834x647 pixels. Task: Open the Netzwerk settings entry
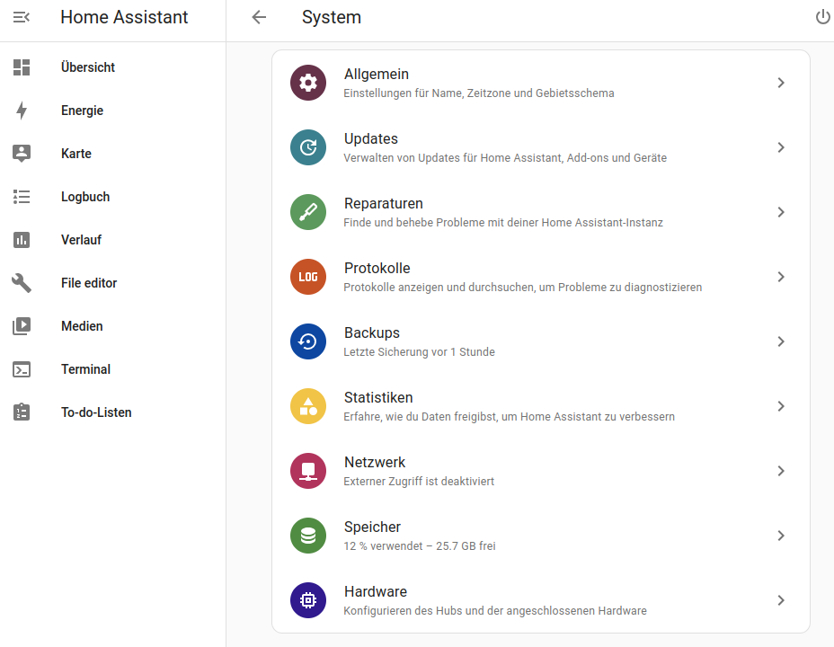pyautogui.click(x=541, y=471)
